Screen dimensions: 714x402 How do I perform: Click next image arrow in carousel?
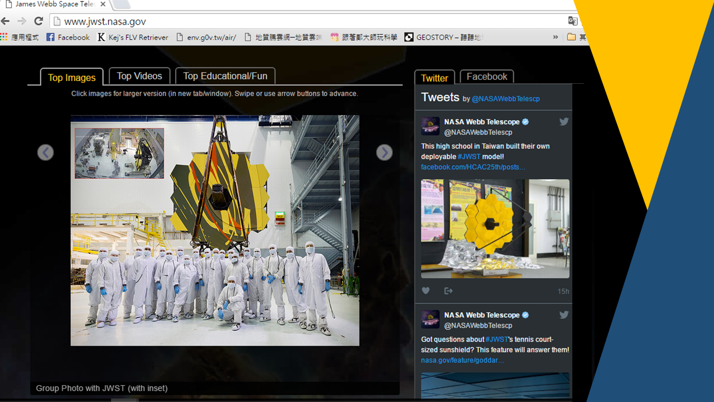[384, 152]
